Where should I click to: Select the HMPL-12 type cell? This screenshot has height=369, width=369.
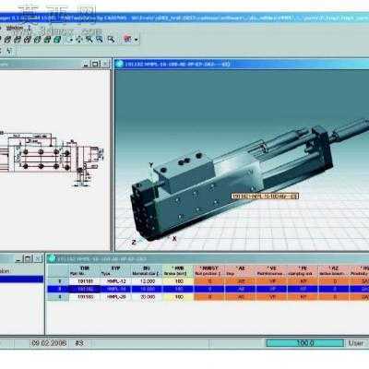115,281
